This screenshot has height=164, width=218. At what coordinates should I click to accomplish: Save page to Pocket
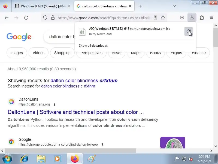tap(182, 17)
